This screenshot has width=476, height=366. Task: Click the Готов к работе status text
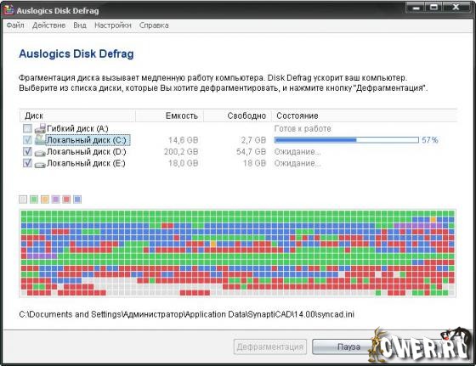[x=303, y=128]
